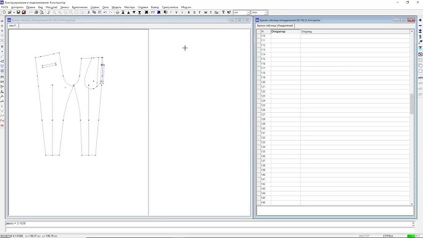Click the T toolbar button
The image size is (423, 238).
[211, 12]
